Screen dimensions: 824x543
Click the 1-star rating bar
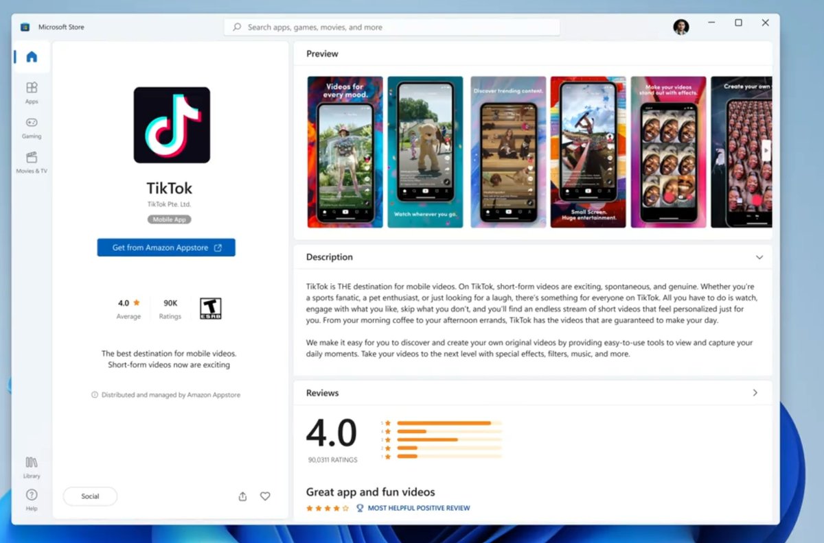pos(449,456)
